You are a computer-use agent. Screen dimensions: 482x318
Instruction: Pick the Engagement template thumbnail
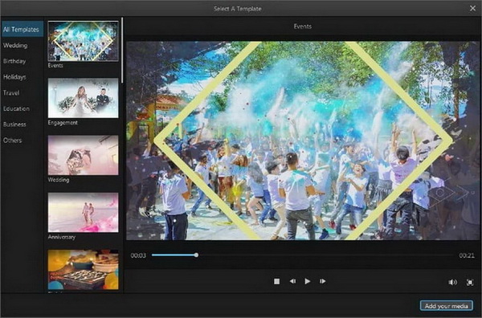click(83, 98)
